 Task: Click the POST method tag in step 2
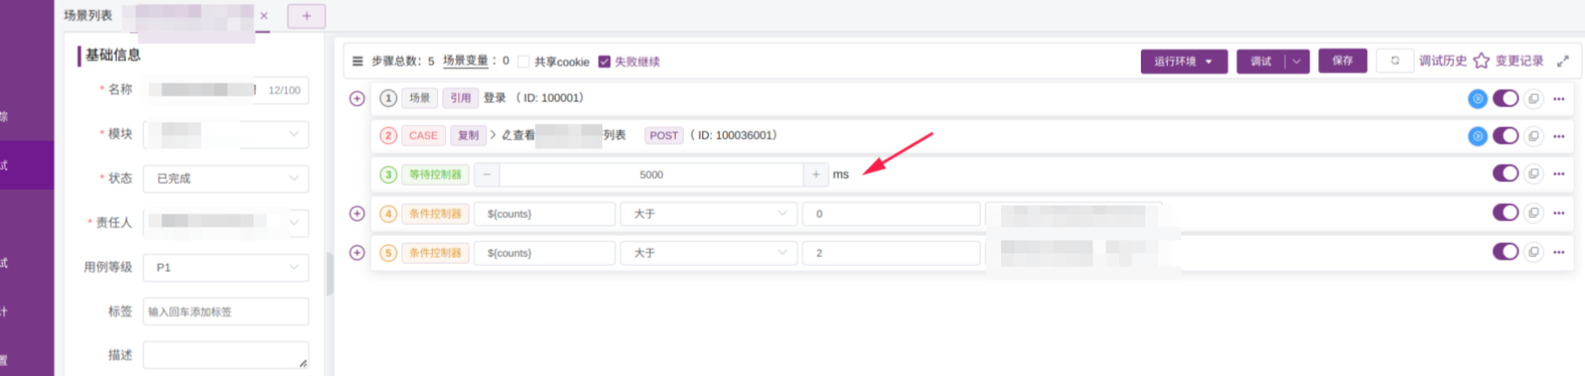[x=664, y=135]
